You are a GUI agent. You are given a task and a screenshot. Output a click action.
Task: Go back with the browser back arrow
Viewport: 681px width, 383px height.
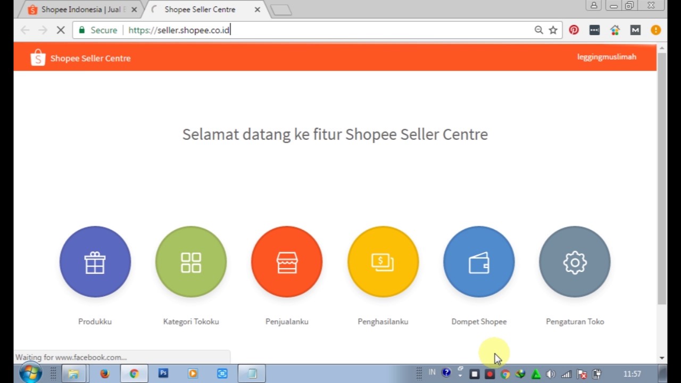pyautogui.click(x=25, y=30)
